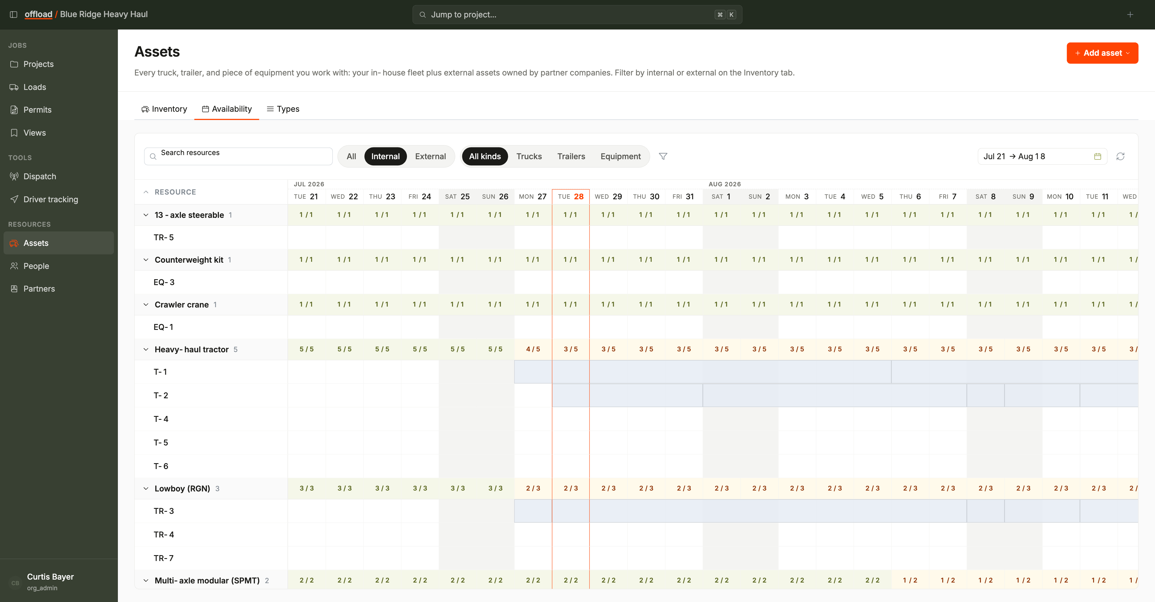This screenshot has width=1155, height=602.
Task: Toggle the sidebar panel icon
Action: tap(14, 14)
